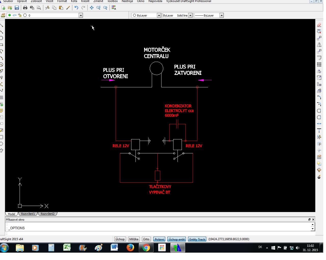Open the ByLayer line color dropdown
This screenshot has width=326, height=260.
(159, 15)
